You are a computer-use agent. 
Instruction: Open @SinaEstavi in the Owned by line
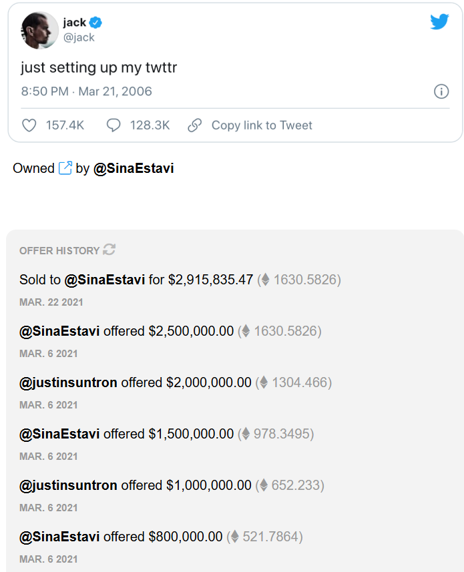134,168
